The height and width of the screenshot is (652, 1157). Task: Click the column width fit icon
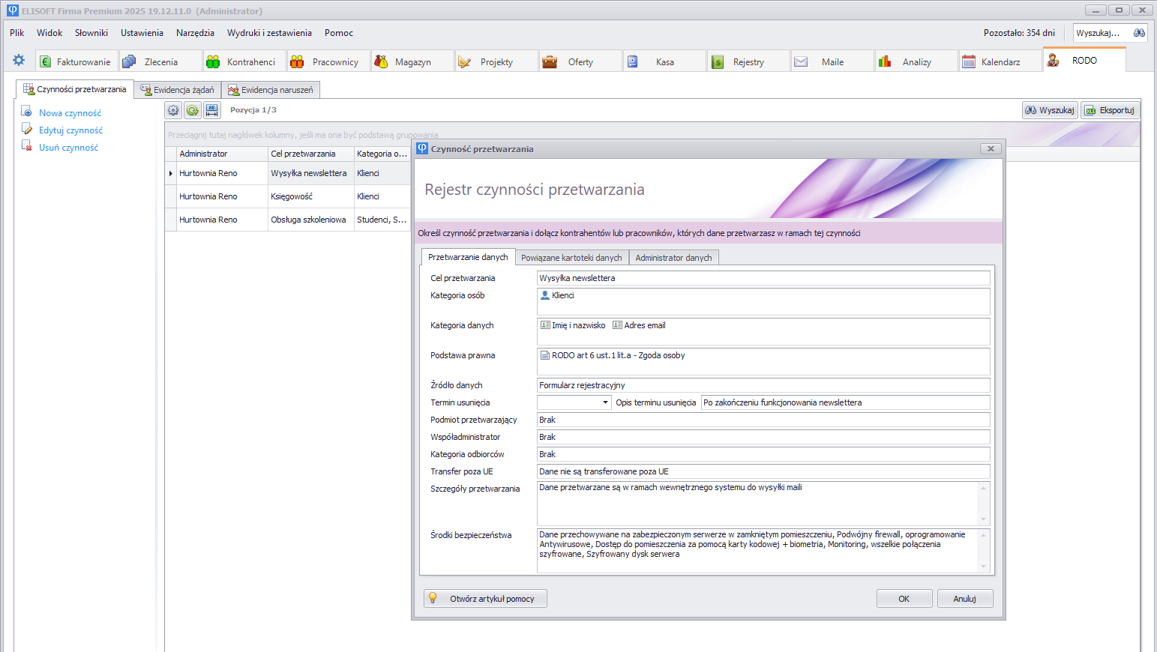coord(212,110)
